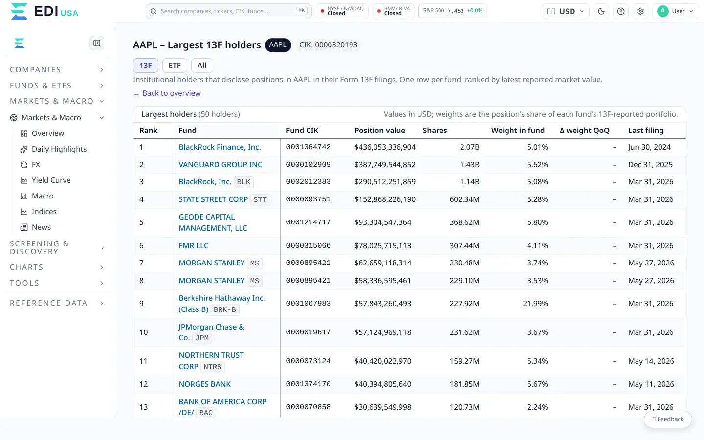Click the STT ticker tag

point(260,199)
